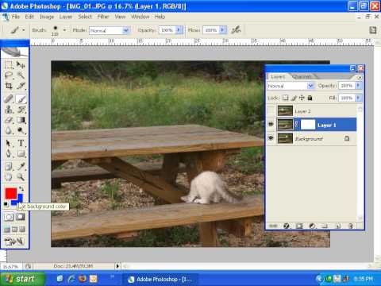This screenshot has height=286, width=381.
Task: Click Add Layer Style in Layers panel
Action: click(x=287, y=226)
